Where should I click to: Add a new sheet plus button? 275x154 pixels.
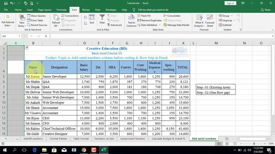click(x=227, y=139)
